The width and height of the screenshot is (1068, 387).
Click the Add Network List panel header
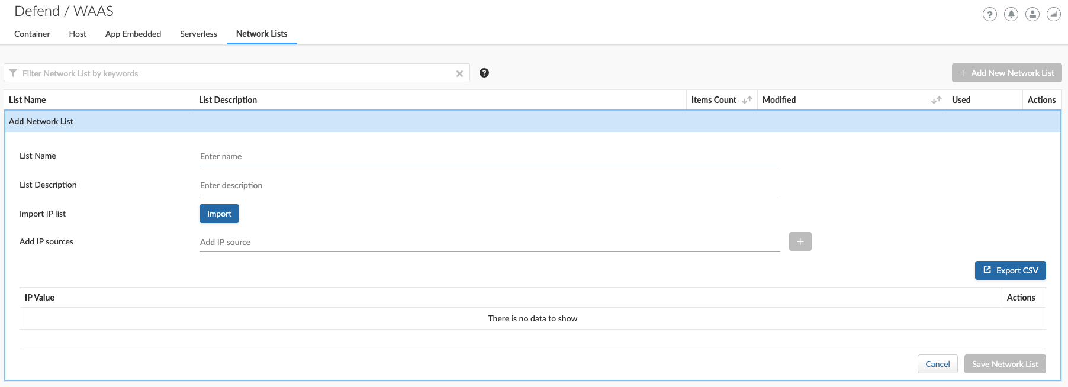[533, 121]
